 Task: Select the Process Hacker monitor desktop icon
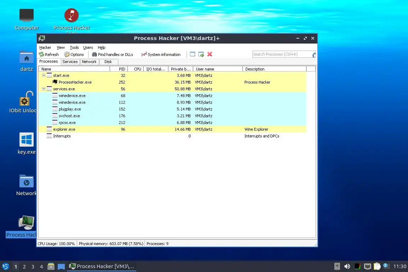coord(22,226)
